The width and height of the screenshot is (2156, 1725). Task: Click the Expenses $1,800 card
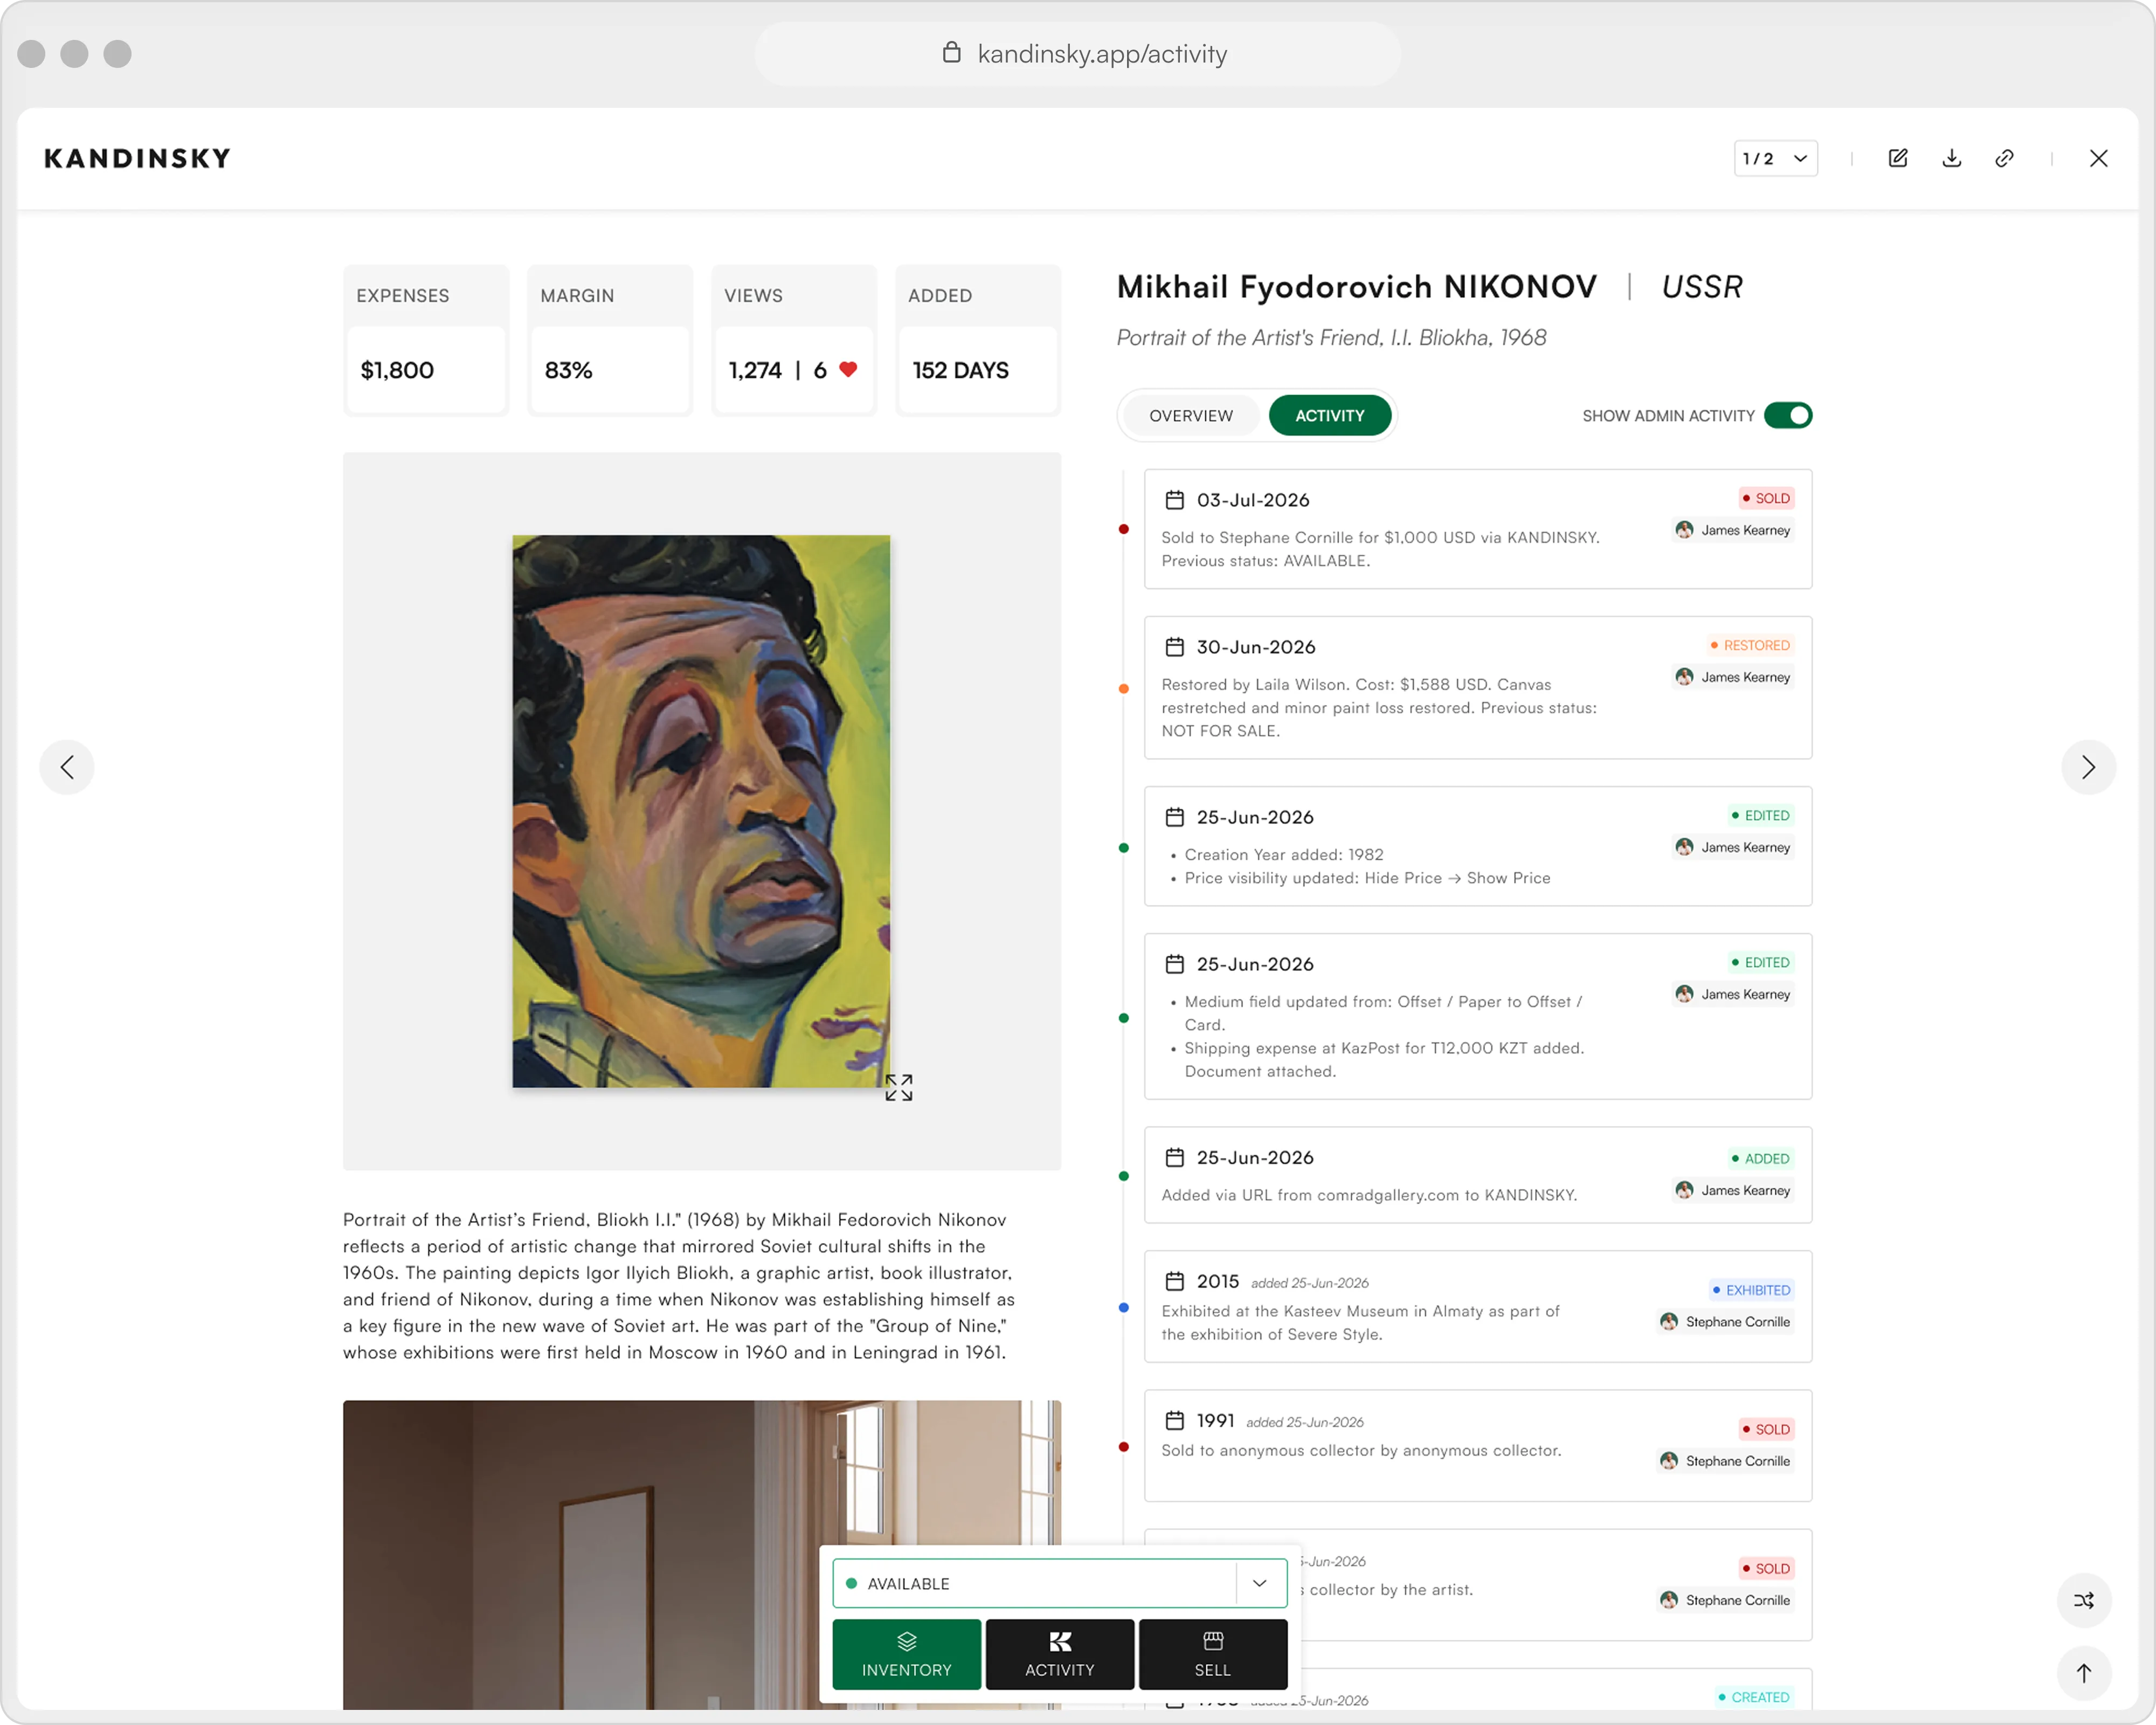click(x=426, y=340)
